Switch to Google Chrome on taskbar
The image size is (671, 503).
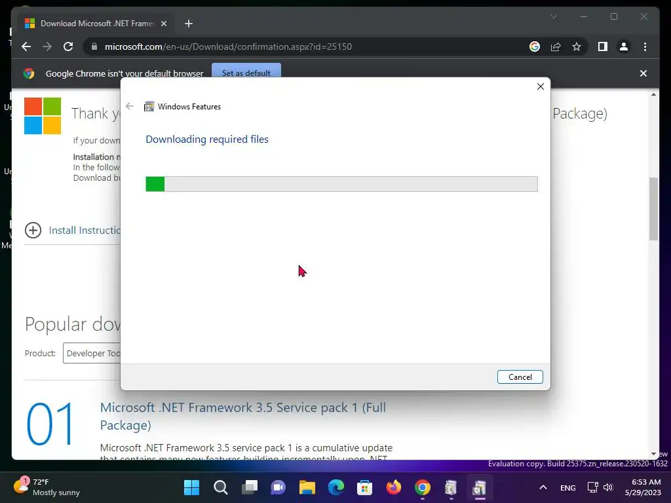pyautogui.click(x=423, y=487)
